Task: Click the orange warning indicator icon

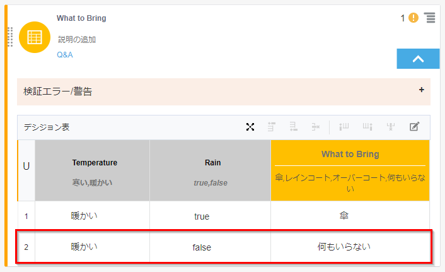Action: pos(413,18)
